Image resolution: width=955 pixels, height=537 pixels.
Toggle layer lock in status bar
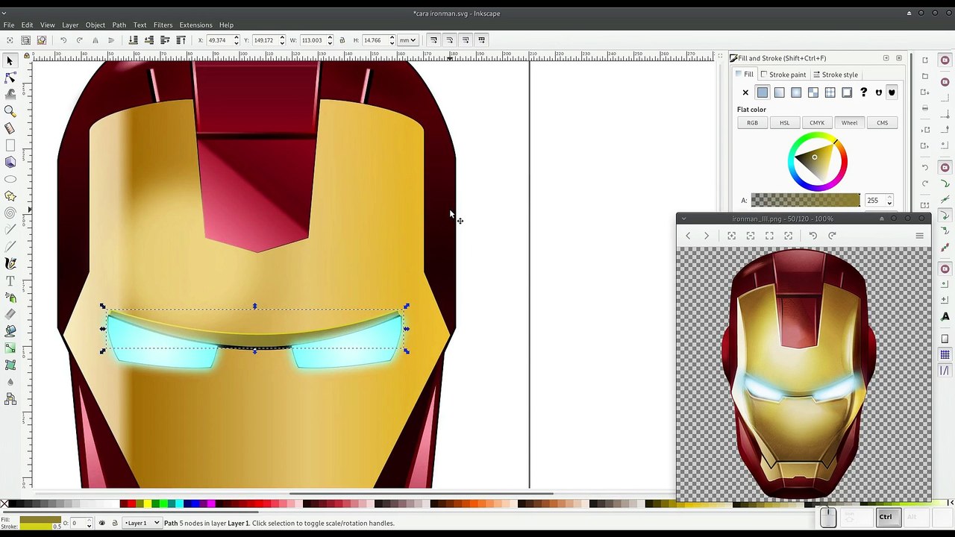coord(114,523)
